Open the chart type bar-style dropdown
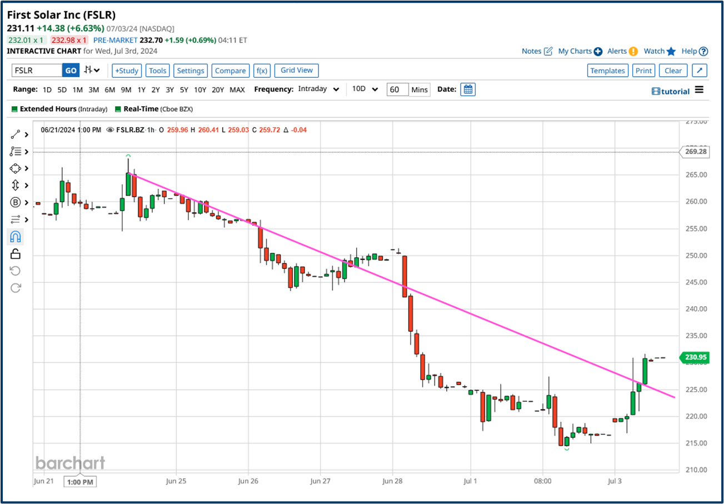Viewport: 724px width, 504px height. pos(92,71)
